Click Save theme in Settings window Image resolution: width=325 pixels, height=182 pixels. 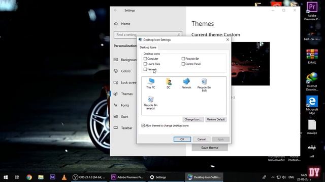click(x=210, y=148)
